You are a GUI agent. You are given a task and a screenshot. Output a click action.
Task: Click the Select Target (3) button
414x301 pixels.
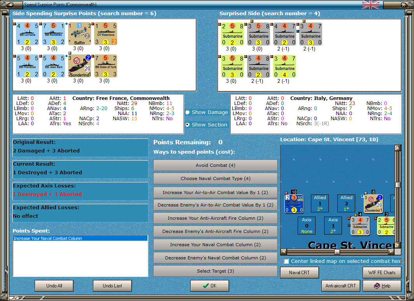pyautogui.click(x=216, y=271)
